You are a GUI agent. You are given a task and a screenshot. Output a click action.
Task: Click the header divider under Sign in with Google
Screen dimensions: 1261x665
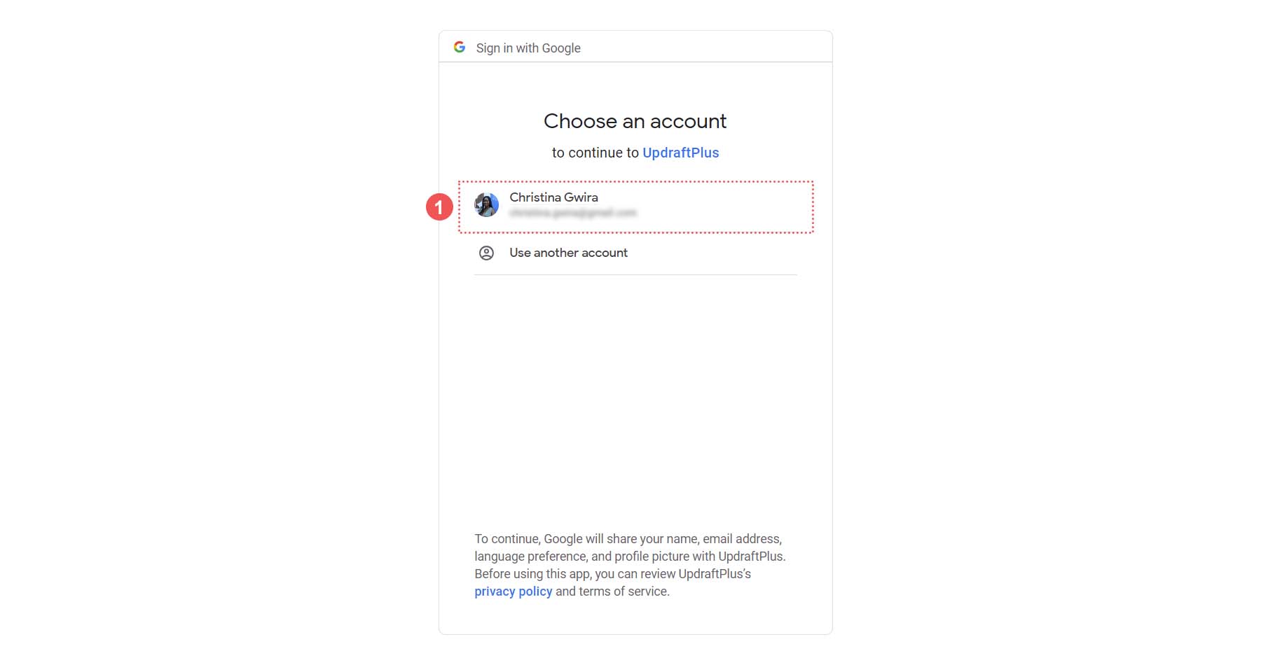click(635, 62)
